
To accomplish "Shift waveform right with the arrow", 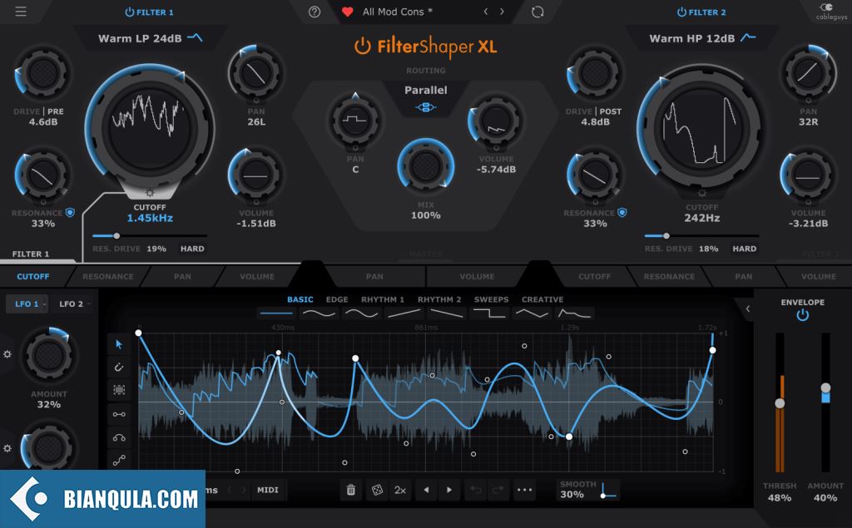I will click(x=448, y=490).
